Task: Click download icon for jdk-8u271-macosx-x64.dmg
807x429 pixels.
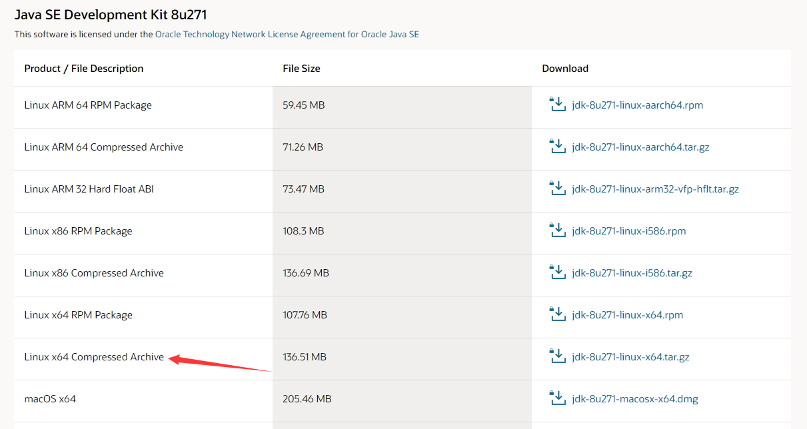Action: 557,398
